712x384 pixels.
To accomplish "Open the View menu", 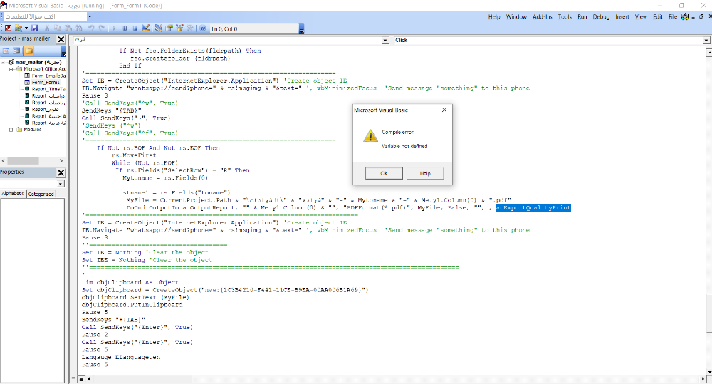I will point(641,17).
